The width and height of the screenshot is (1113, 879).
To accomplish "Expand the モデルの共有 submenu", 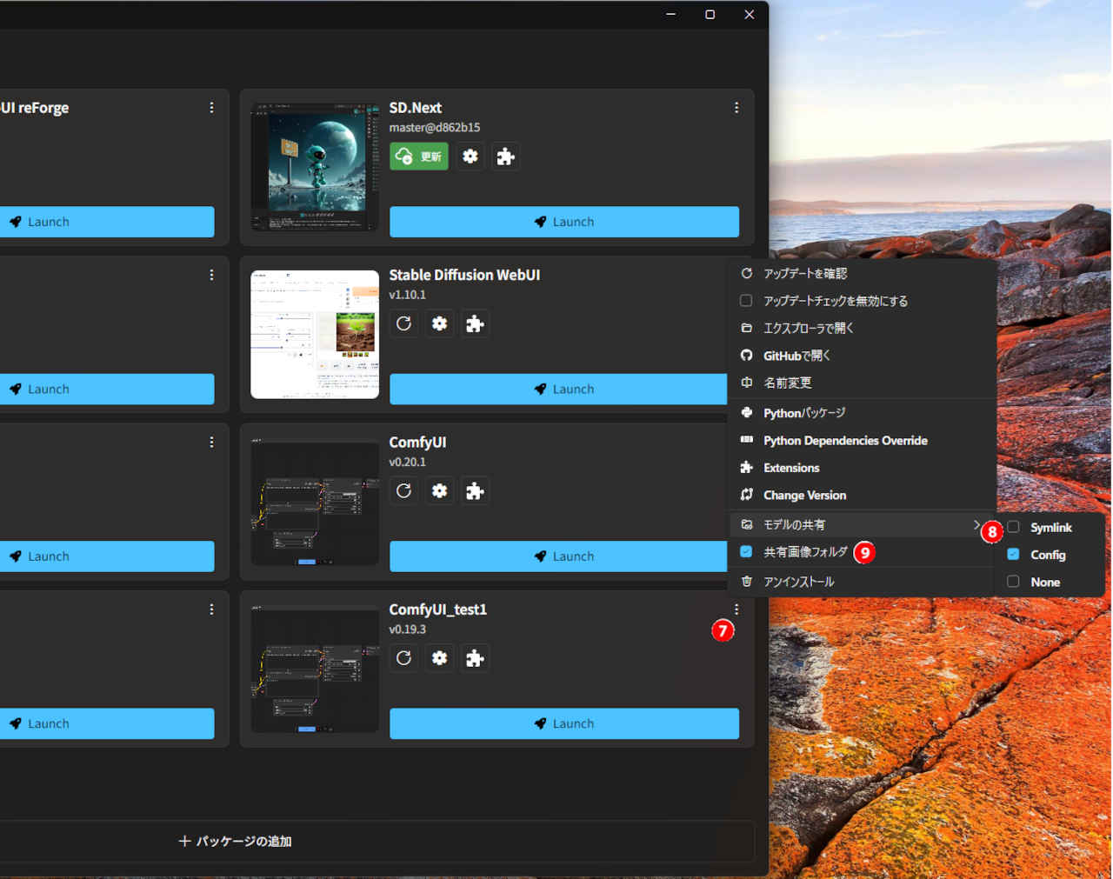I will [862, 525].
